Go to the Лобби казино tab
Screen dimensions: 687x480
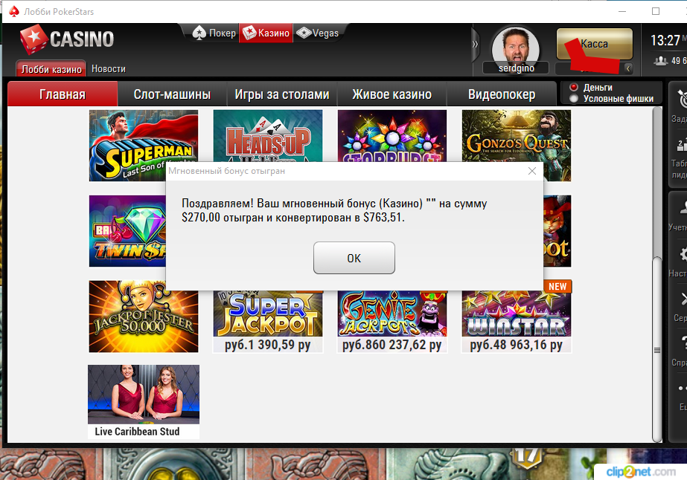click(x=51, y=69)
